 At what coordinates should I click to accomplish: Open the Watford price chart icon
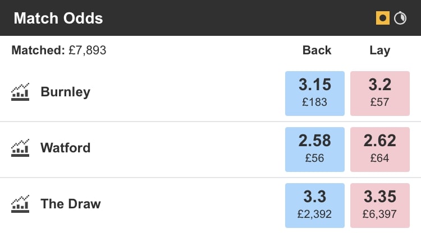coord(20,148)
